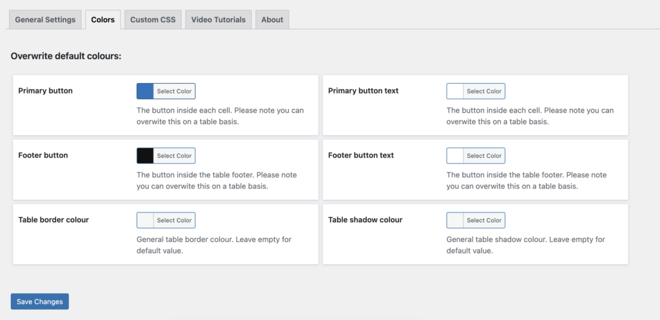Click the Table shadow colour swatch
Image resolution: width=660 pixels, height=320 pixels.
455,220
